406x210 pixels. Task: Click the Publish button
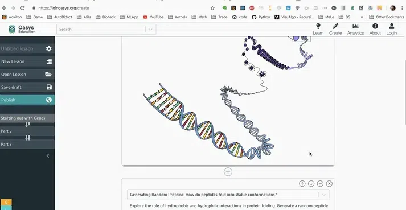(x=27, y=100)
